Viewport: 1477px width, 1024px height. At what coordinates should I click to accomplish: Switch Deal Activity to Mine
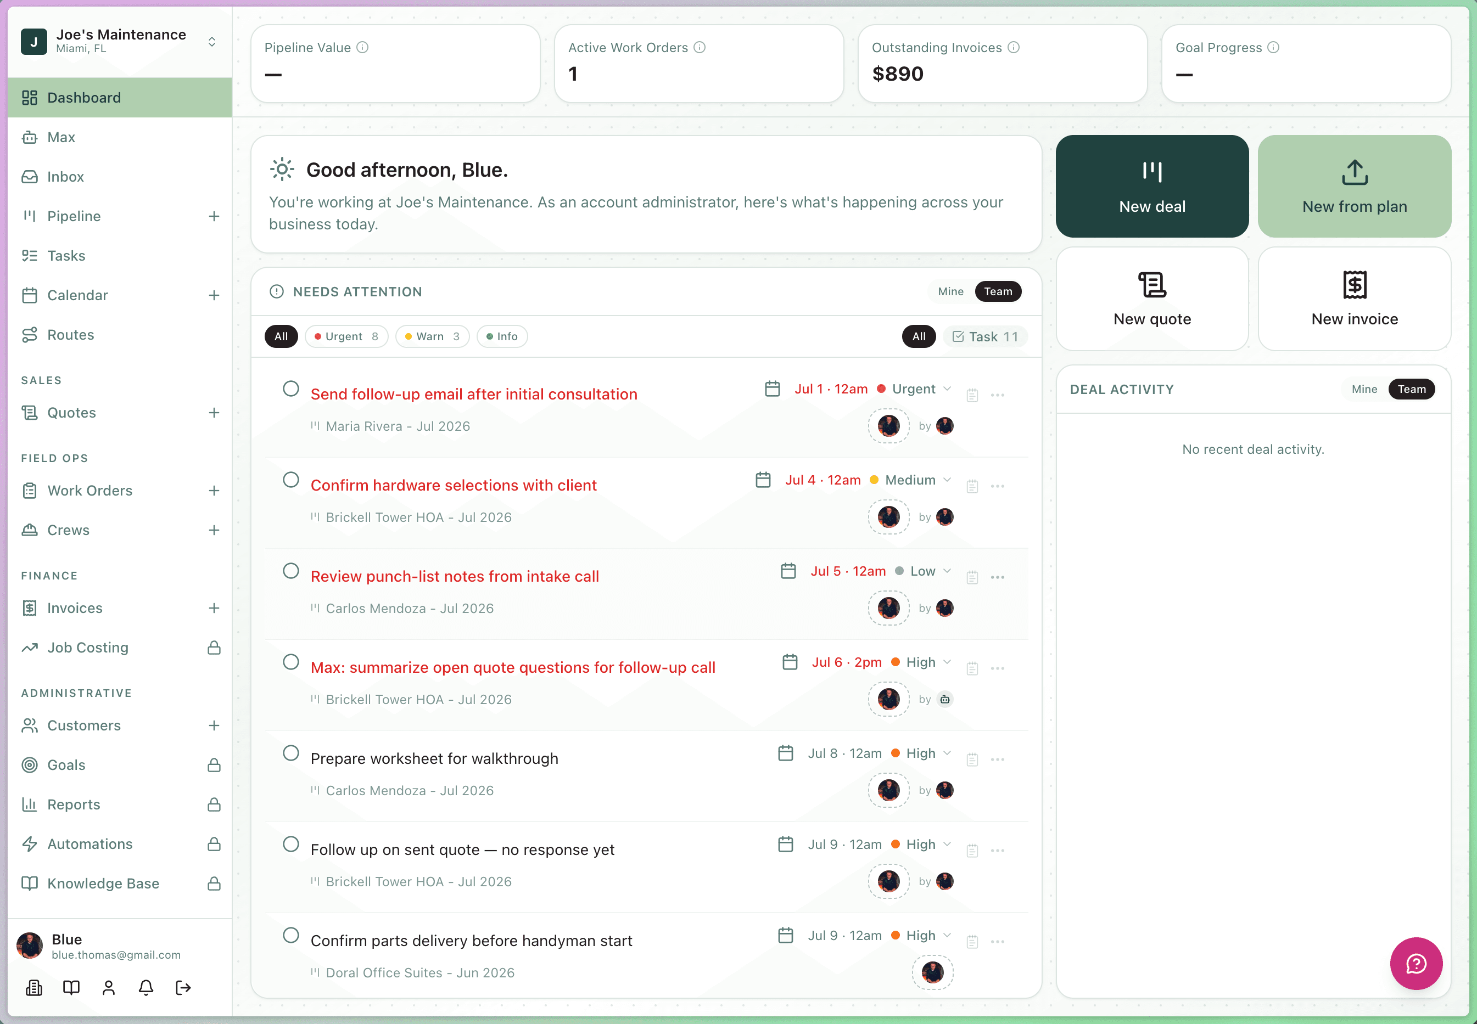(x=1364, y=389)
